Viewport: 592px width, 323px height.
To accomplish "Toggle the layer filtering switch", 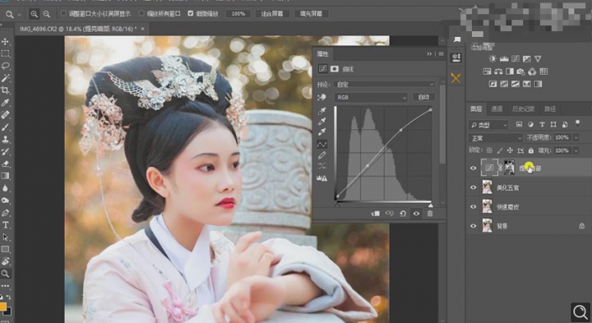I will [577, 123].
